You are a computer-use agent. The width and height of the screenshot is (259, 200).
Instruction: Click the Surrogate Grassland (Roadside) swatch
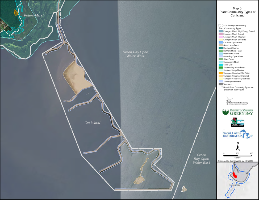(x=221, y=79)
